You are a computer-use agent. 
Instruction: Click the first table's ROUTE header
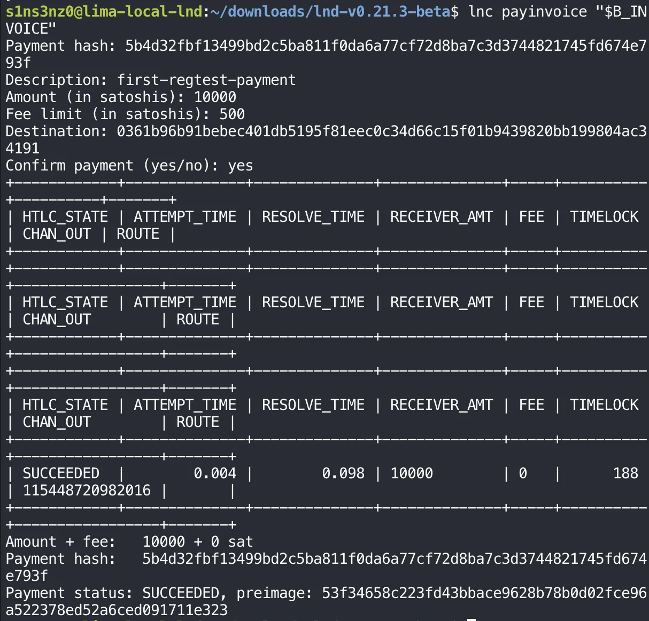click(138, 234)
